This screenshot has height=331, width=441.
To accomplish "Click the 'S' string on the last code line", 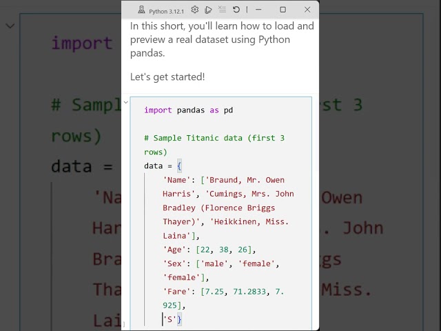I will (x=170, y=319).
